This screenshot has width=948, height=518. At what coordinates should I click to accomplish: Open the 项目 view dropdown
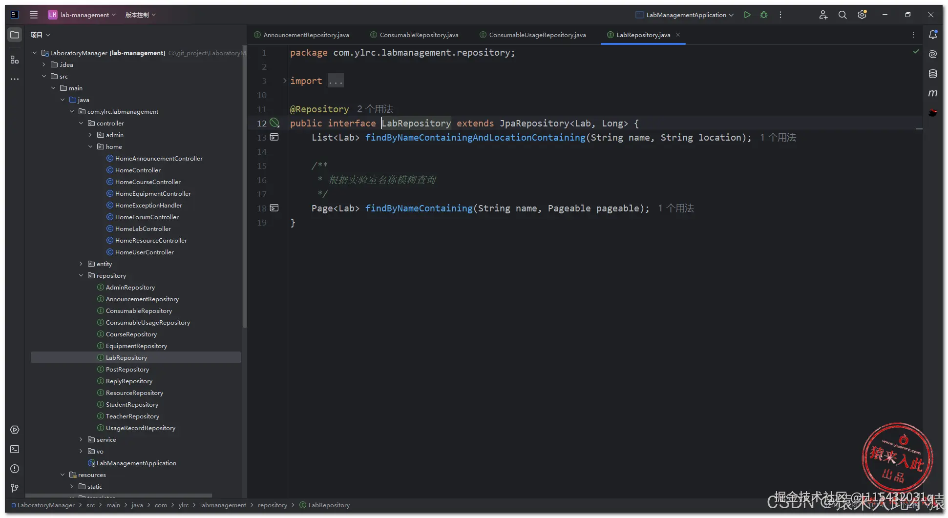40,35
